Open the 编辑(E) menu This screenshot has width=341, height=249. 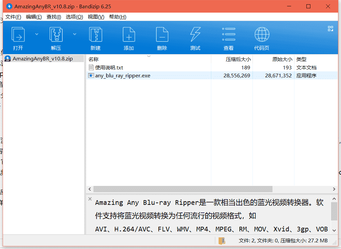[x=34, y=17]
